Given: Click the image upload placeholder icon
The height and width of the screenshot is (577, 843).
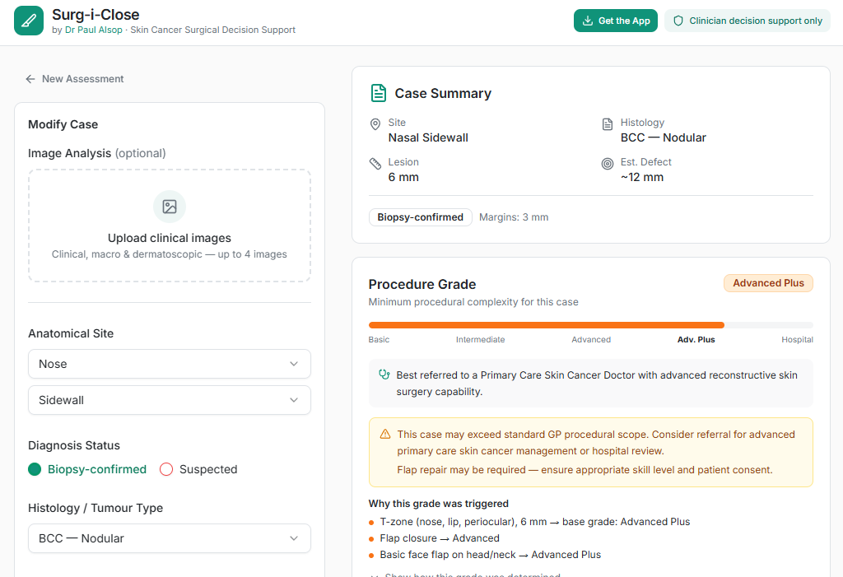Looking at the screenshot, I should click(x=170, y=207).
